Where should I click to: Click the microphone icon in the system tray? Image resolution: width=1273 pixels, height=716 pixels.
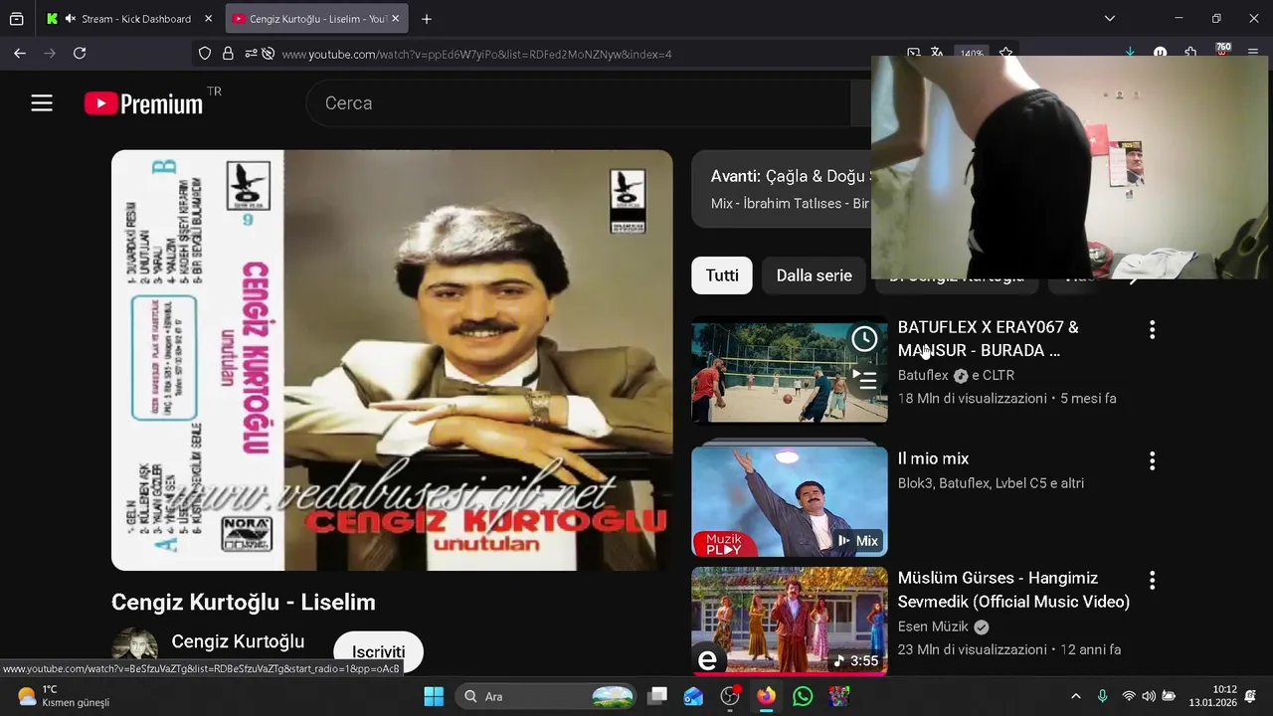point(1102,696)
